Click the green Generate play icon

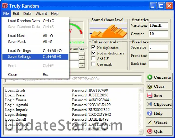(150, 77)
